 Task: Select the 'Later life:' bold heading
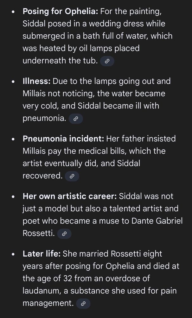[42, 254]
